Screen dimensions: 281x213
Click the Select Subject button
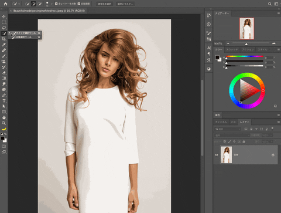pos(104,4)
